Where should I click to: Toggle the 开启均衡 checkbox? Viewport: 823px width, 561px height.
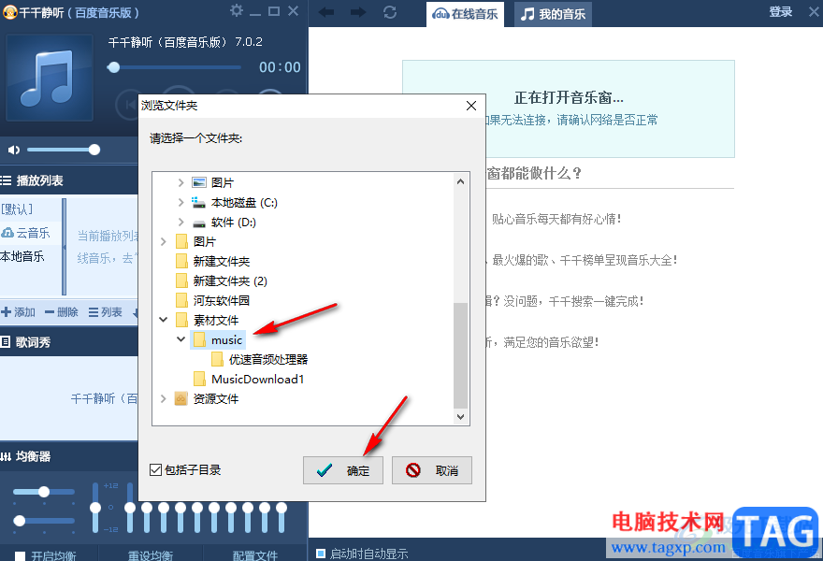(20, 555)
